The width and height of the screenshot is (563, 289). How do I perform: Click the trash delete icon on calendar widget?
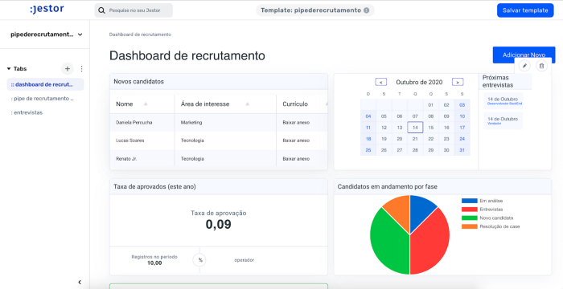[542, 66]
